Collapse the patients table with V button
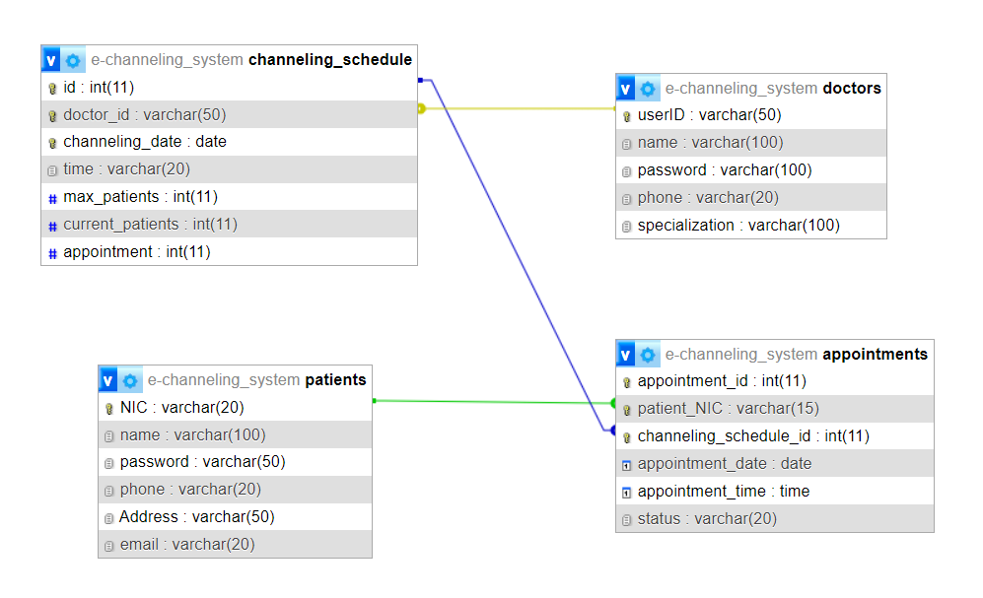The height and width of the screenshot is (598, 983). 109,380
